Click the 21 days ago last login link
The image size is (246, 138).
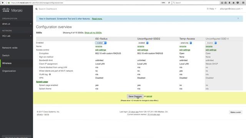coord(133,112)
